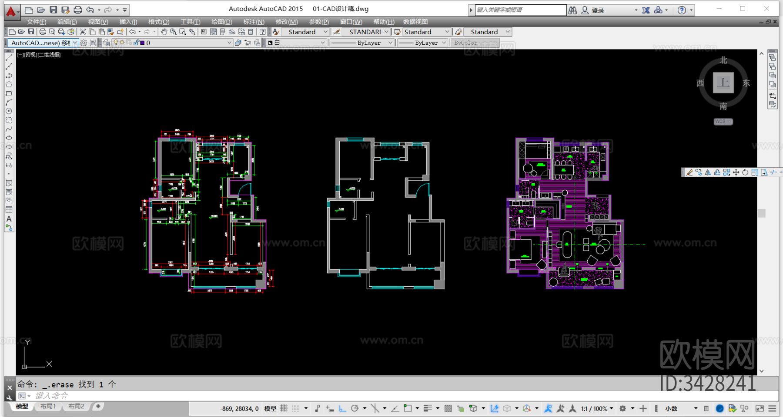Open the annotation scale 1:1 dropdown
The height and width of the screenshot is (417, 783).
pos(597,408)
